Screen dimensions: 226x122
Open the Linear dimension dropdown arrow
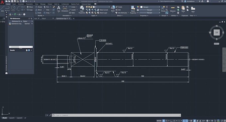point(77,7)
